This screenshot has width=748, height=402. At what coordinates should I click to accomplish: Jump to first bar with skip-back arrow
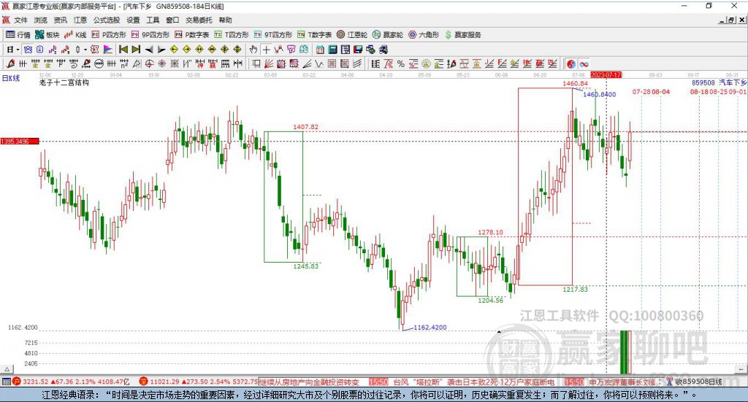[123, 50]
